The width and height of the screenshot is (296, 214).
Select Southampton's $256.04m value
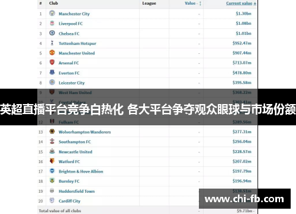(x=242, y=142)
